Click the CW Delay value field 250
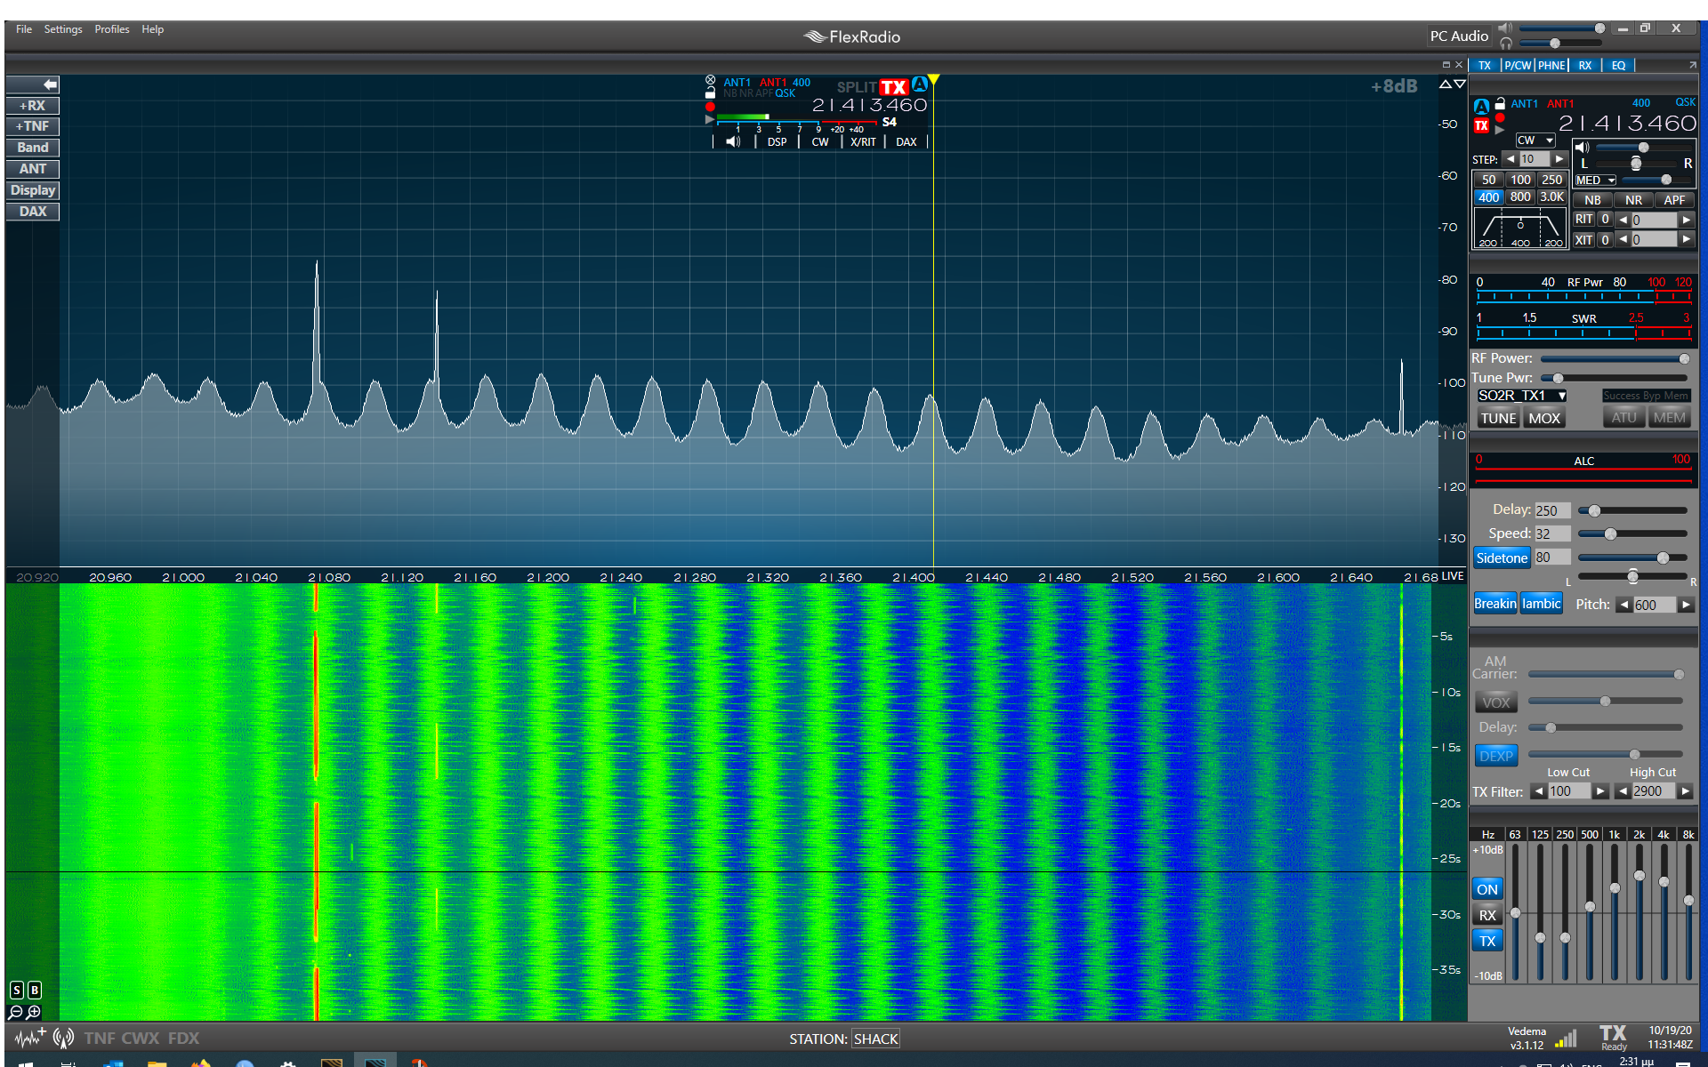The height and width of the screenshot is (1067, 1708). (1551, 510)
